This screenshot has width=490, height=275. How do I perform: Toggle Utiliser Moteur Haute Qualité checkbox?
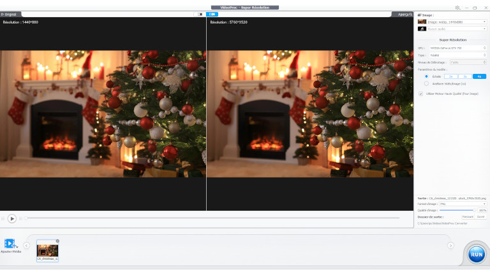tap(420, 94)
